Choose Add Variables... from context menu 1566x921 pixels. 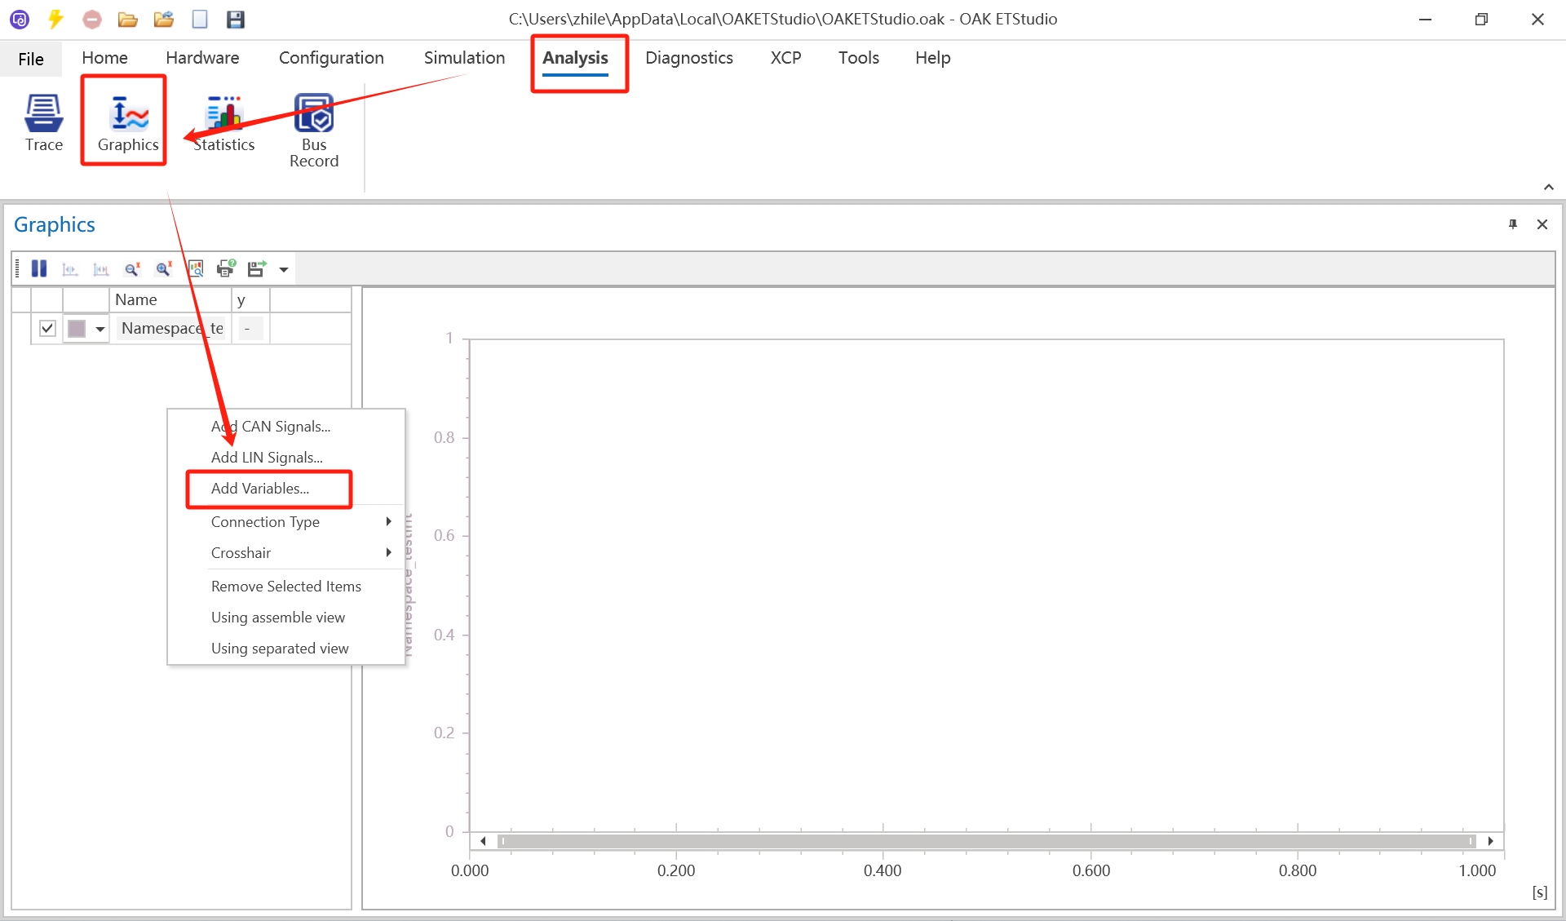point(260,488)
